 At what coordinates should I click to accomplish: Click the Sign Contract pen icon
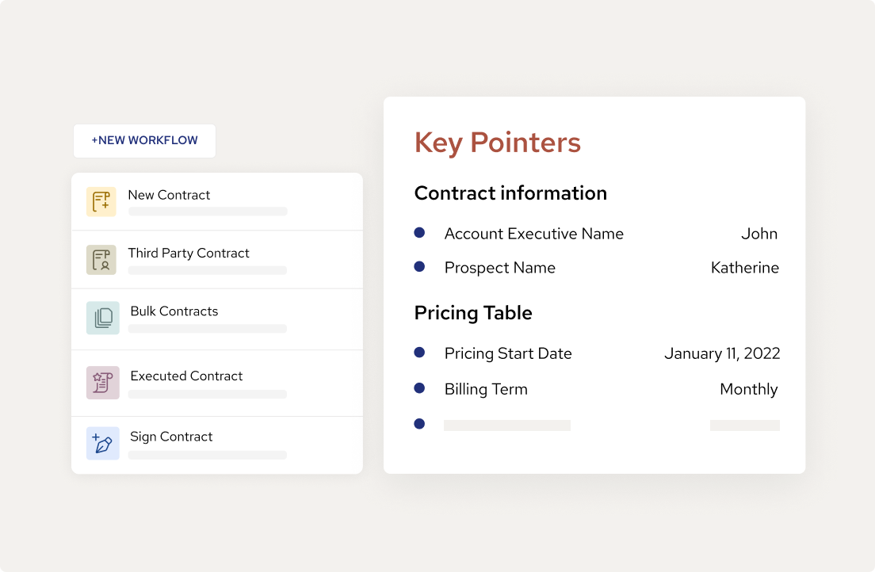(101, 443)
